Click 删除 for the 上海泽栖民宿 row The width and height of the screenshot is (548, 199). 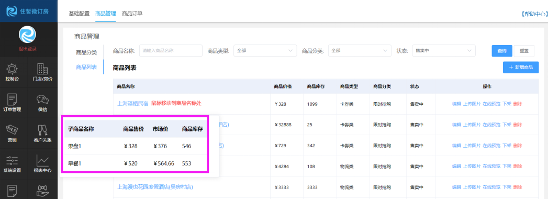518,104
